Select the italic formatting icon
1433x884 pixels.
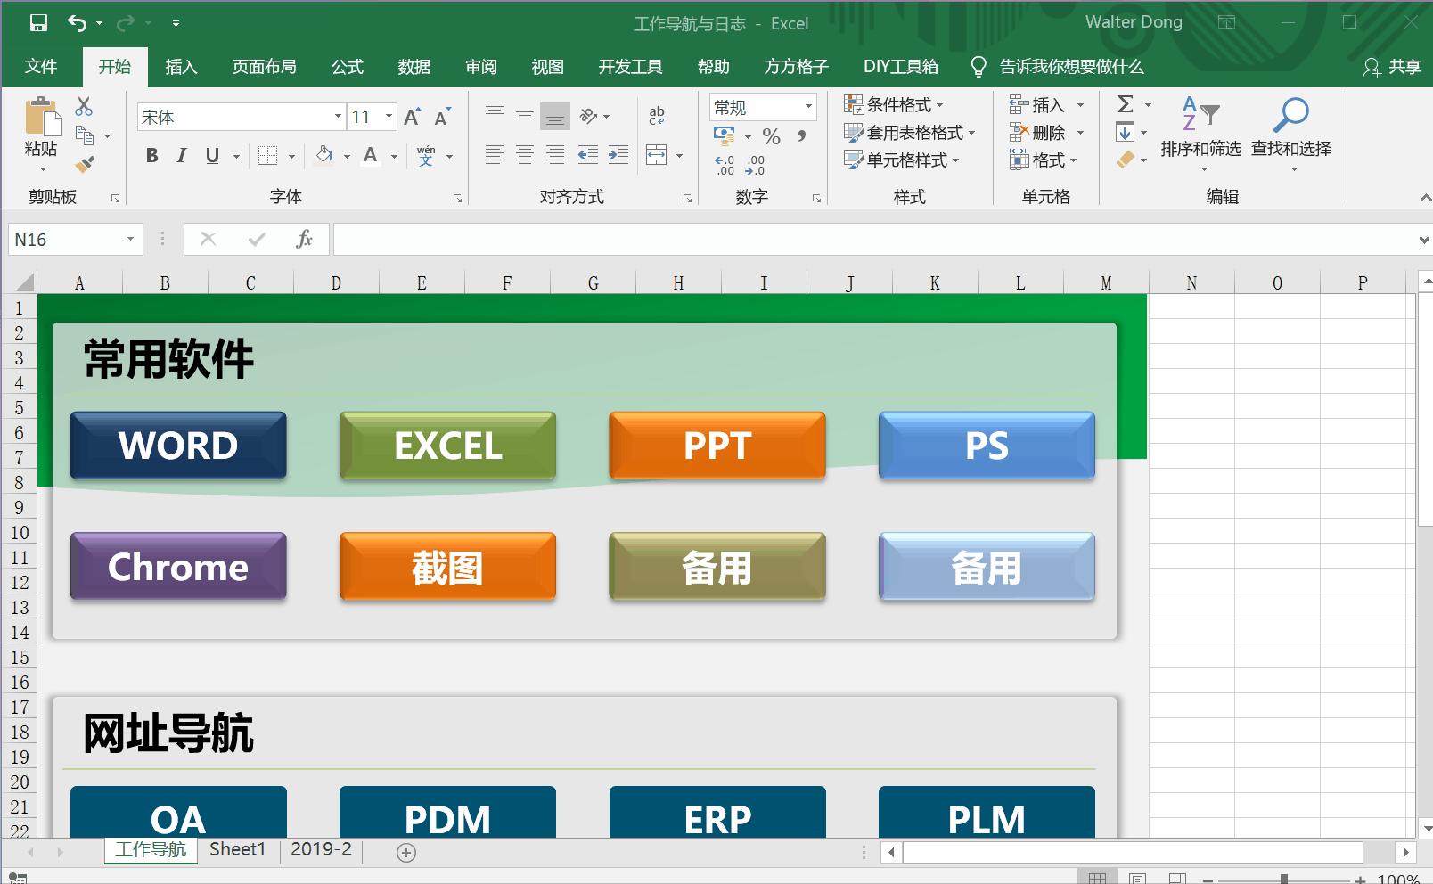[181, 155]
